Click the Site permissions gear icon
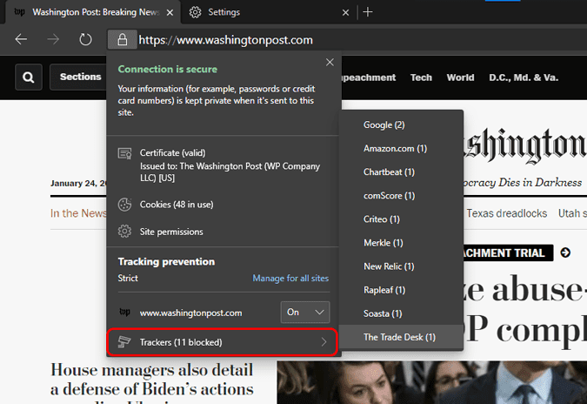Image resolution: width=587 pixels, height=404 pixels. [x=124, y=232]
